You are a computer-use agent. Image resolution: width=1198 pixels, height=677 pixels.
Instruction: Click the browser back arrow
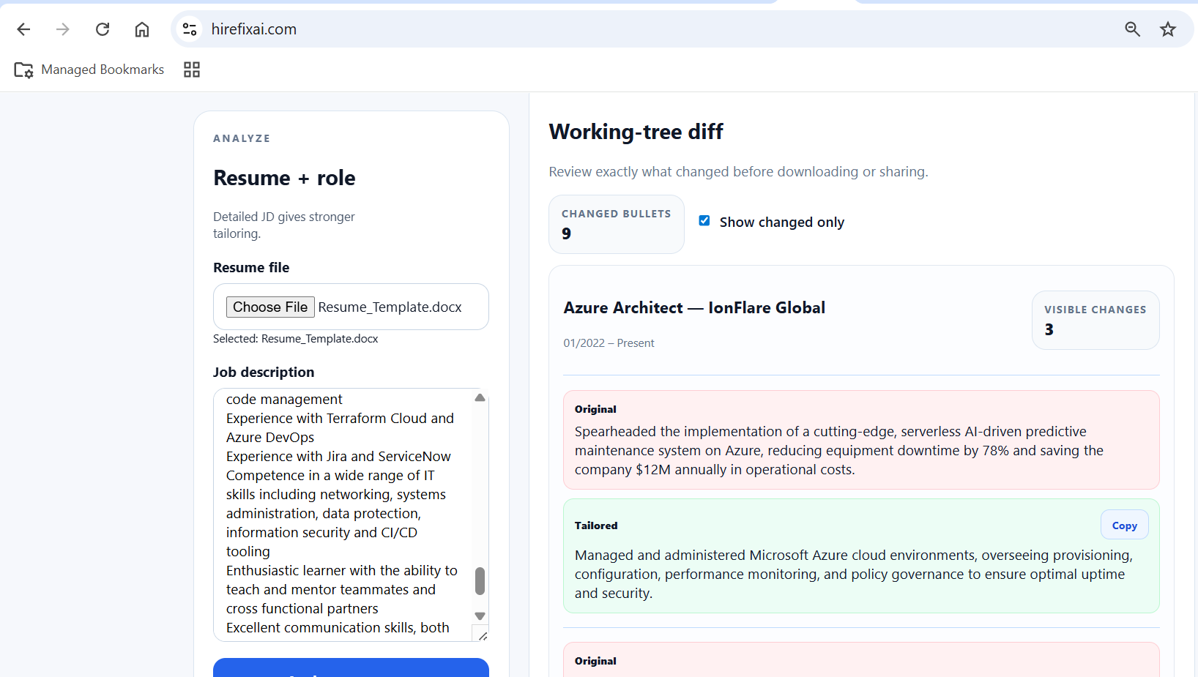(x=23, y=29)
